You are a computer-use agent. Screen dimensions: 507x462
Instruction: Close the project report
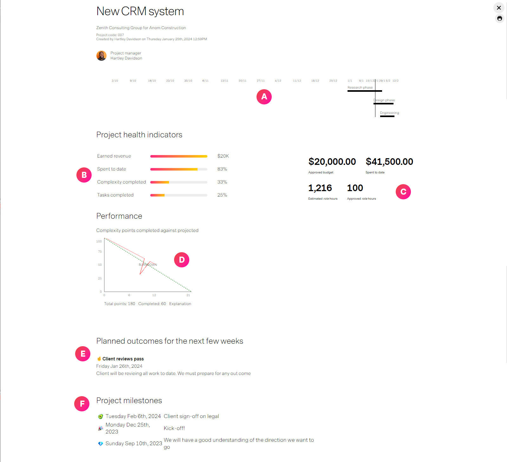tap(499, 8)
